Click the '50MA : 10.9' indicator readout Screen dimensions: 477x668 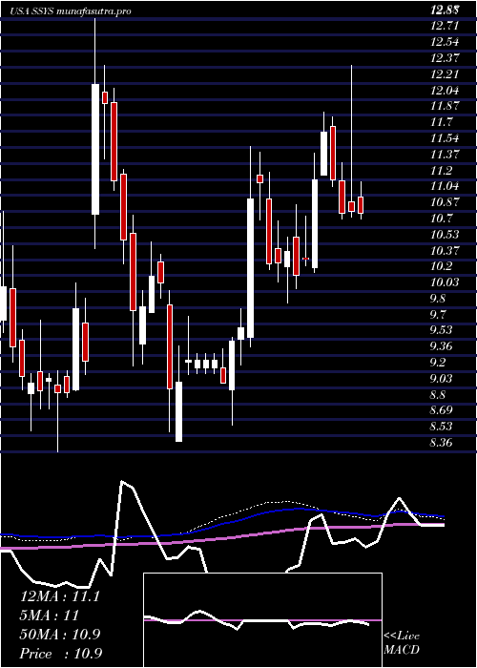click(x=60, y=635)
